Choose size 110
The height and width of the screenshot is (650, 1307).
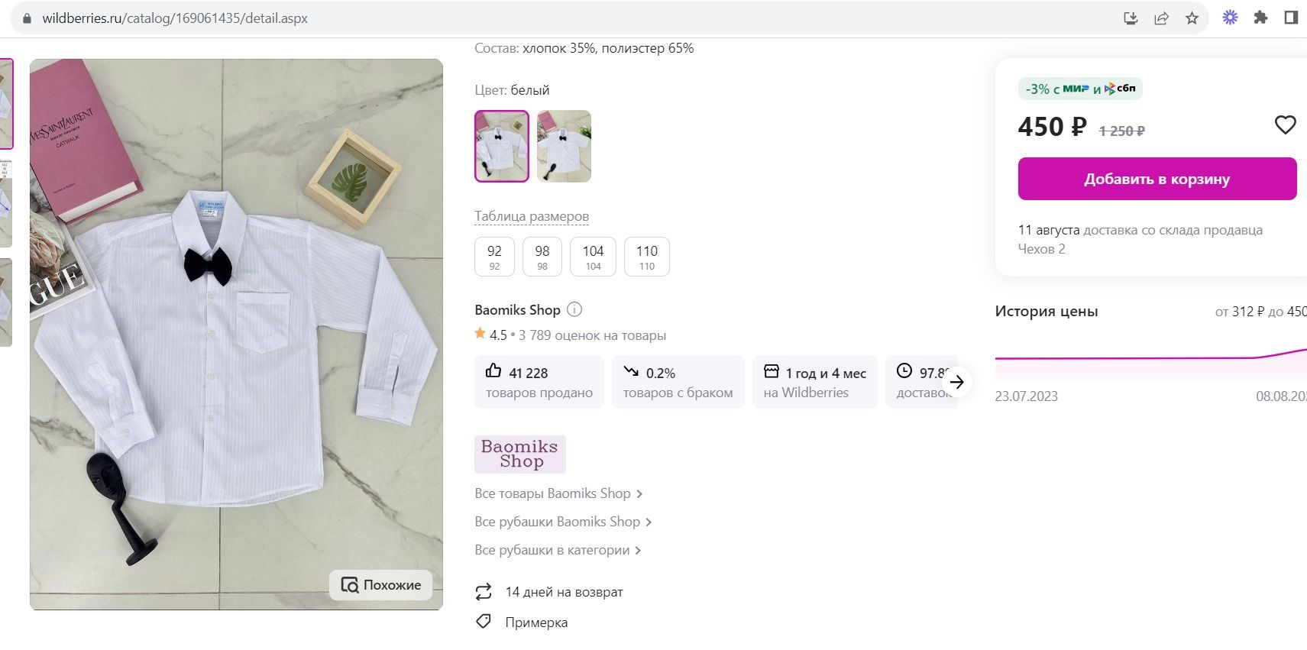tap(646, 257)
